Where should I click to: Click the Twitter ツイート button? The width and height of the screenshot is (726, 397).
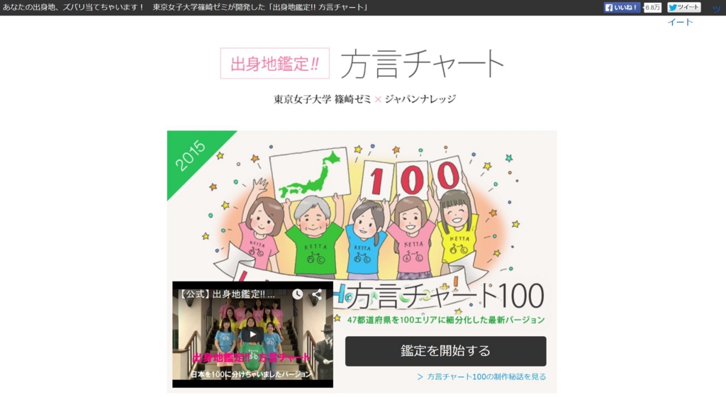point(684,7)
